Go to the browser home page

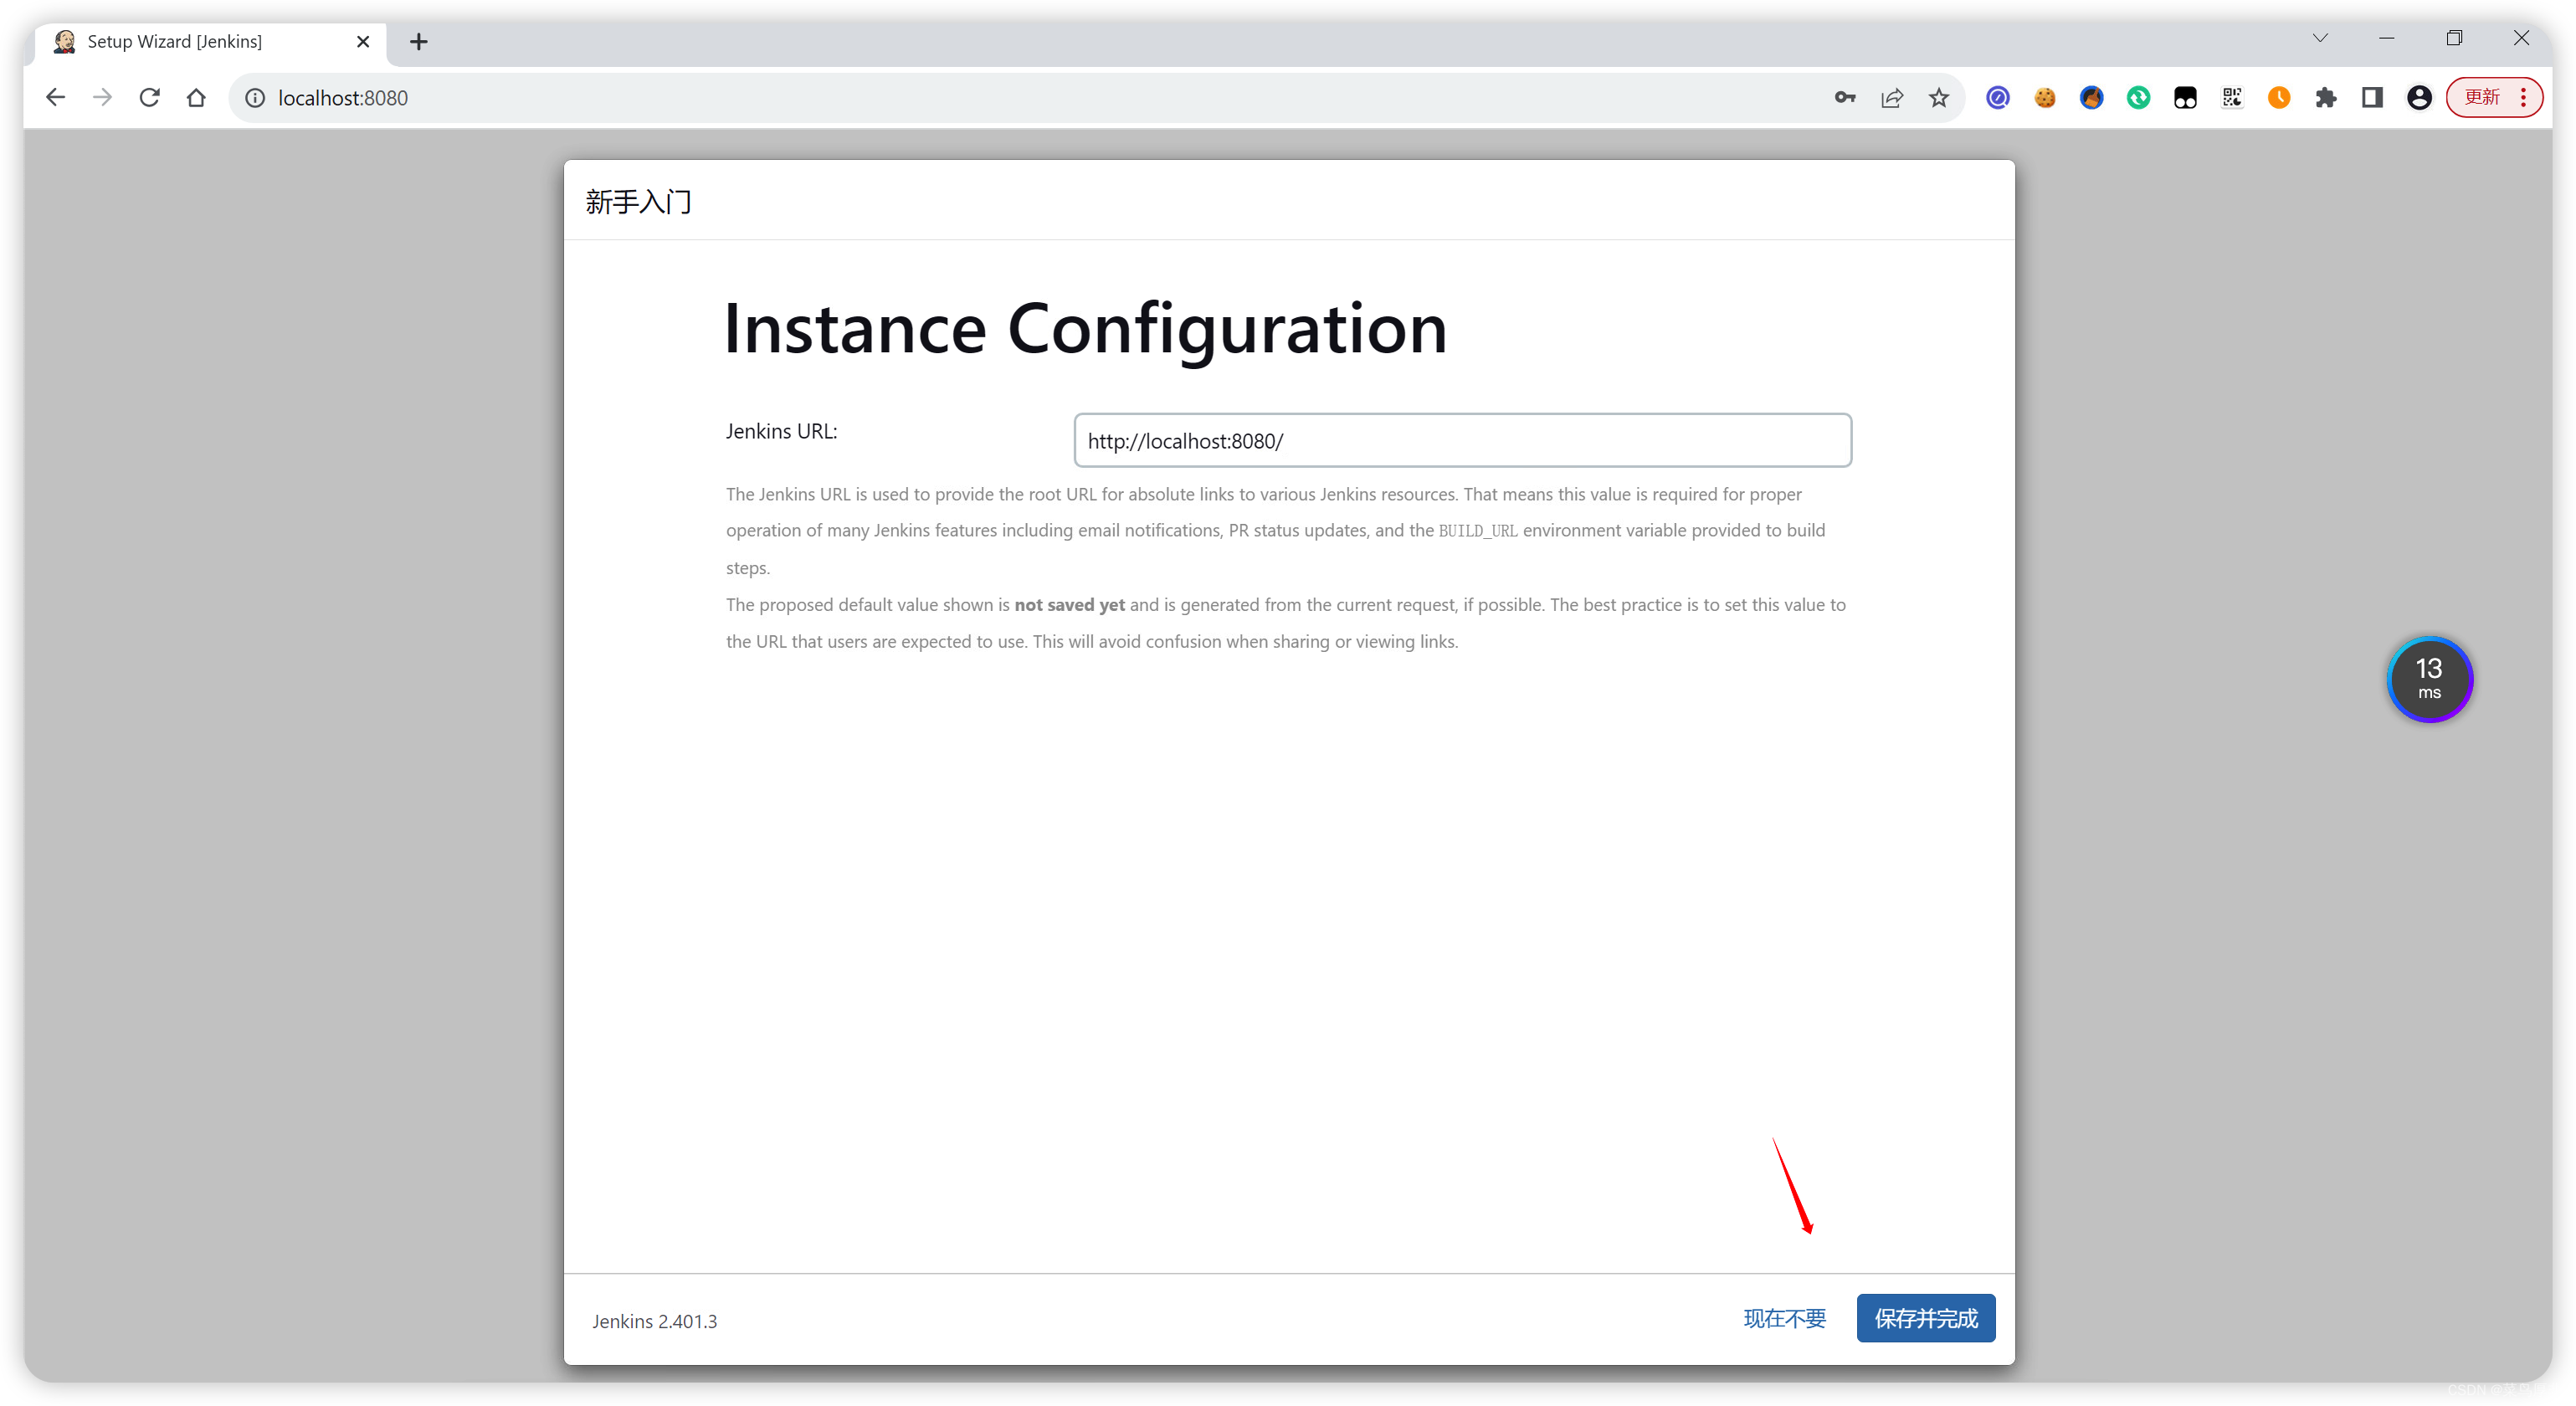pyautogui.click(x=196, y=97)
